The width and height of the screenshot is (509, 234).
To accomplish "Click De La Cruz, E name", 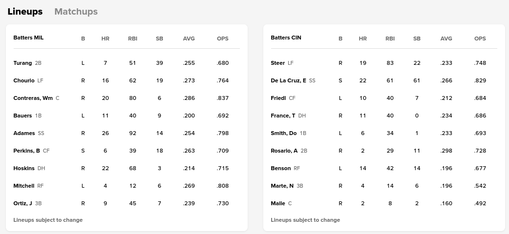I will click(288, 80).
